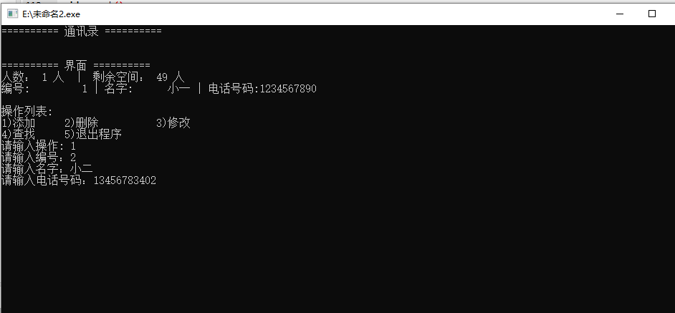Click the 剩余空间: 49 人 text
The image size is (675, 313).
pyautogui.click(x=138, y=77)
